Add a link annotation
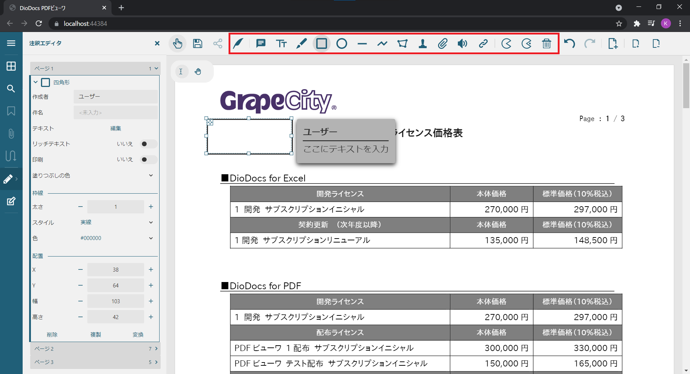The width and height of the screenshot is (690, 374). point(483,43)
